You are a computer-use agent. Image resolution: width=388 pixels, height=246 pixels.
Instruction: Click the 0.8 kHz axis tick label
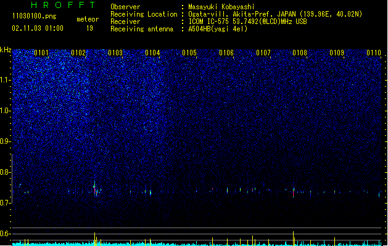6,172
